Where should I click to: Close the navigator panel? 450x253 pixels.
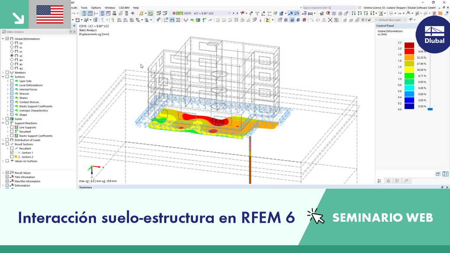[74, 26]
